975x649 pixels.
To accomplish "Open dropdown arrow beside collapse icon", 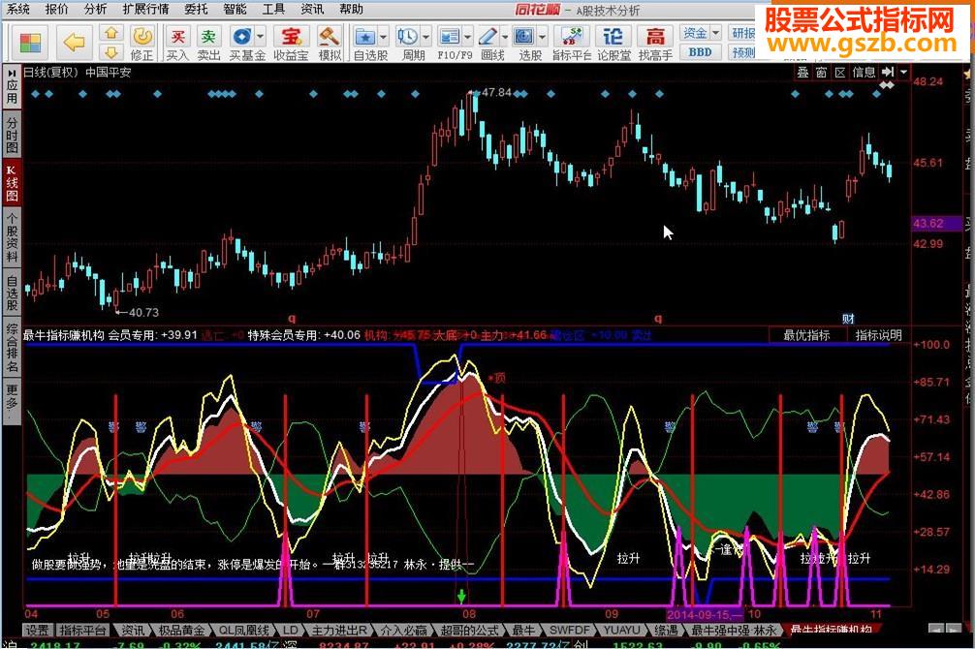I will (903, 72).
